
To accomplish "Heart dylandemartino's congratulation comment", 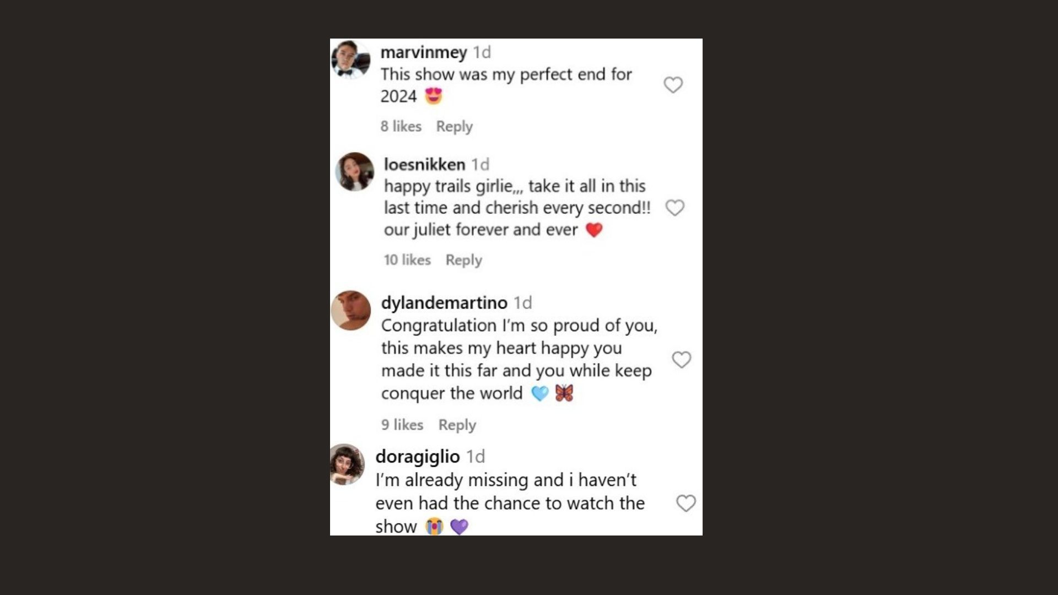I will 681,360.
